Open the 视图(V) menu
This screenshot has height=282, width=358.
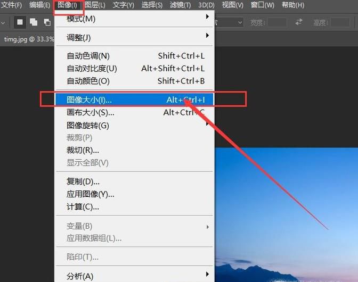tap(232, 5)
